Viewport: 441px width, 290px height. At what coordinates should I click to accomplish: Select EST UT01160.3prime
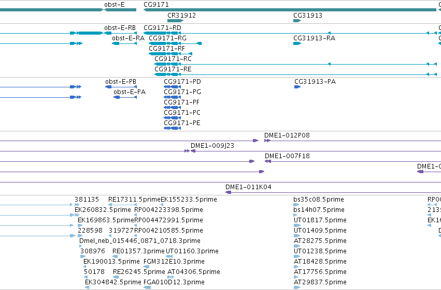click(x=192, y=251)
